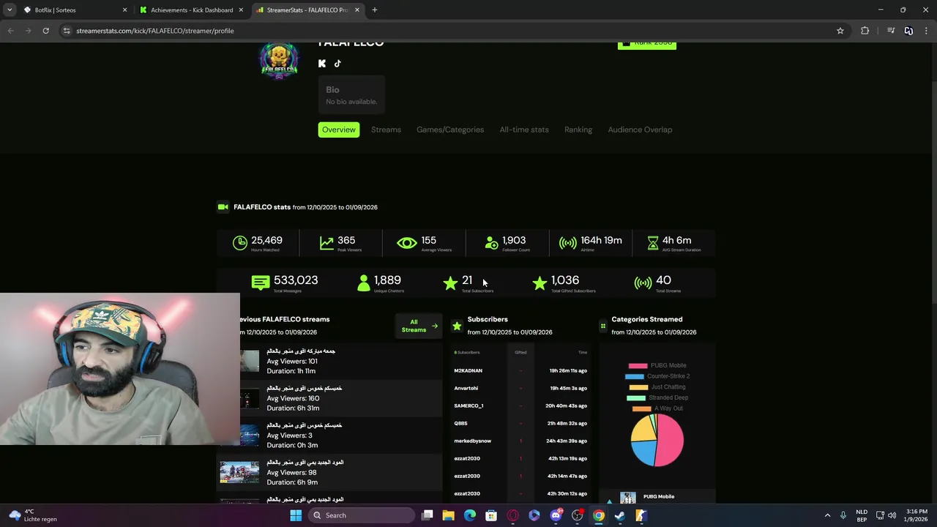
Task: Open Steam from the taskbar
Action: click(x=620, y=515)
